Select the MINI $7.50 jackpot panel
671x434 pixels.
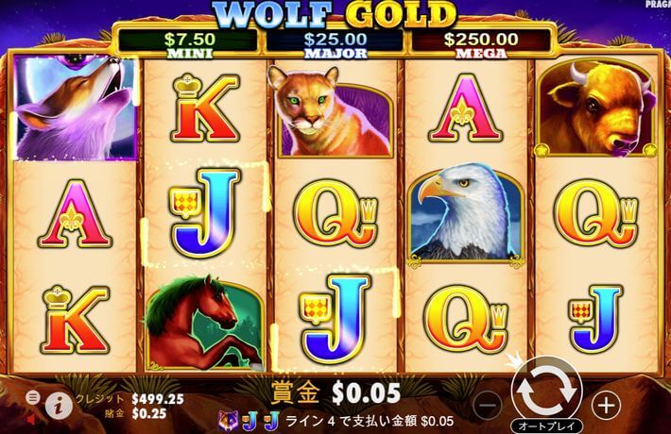[x=189, y=42]
